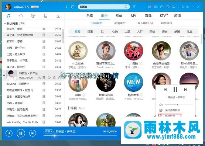
Task: Open the skin shirt icon in title bar
Action: (x=168, y=7)
